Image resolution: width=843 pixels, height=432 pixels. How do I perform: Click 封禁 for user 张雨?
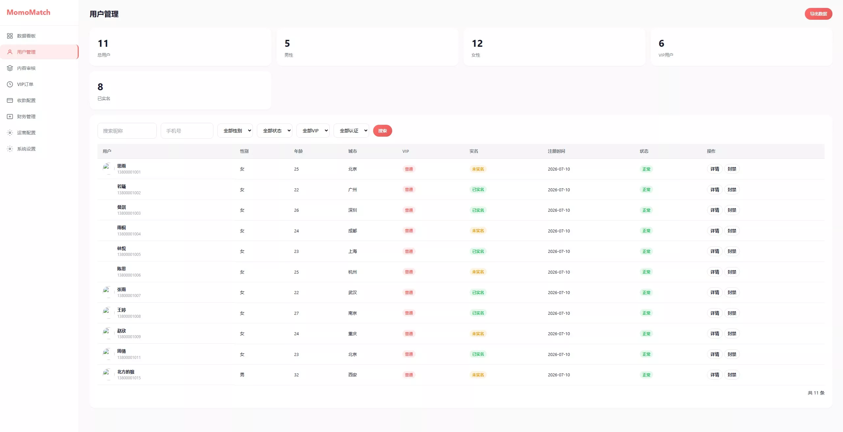coord(732,292)
